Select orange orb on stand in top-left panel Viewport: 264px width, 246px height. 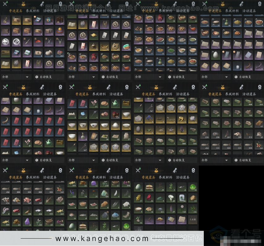point(60,31)
